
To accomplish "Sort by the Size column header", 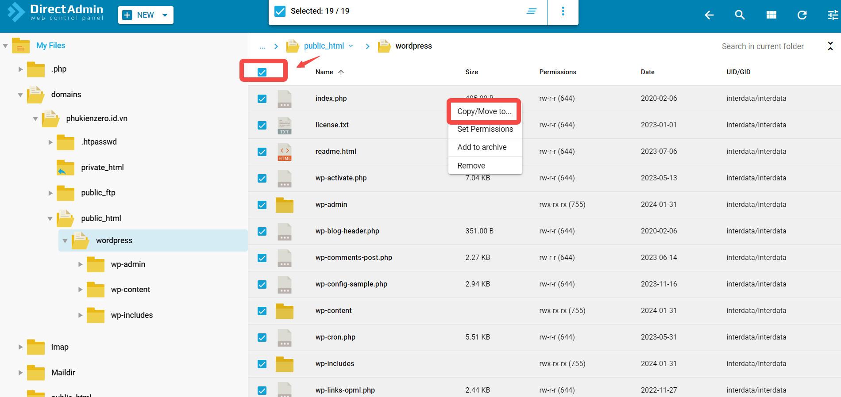I will (x=471, y=72).
